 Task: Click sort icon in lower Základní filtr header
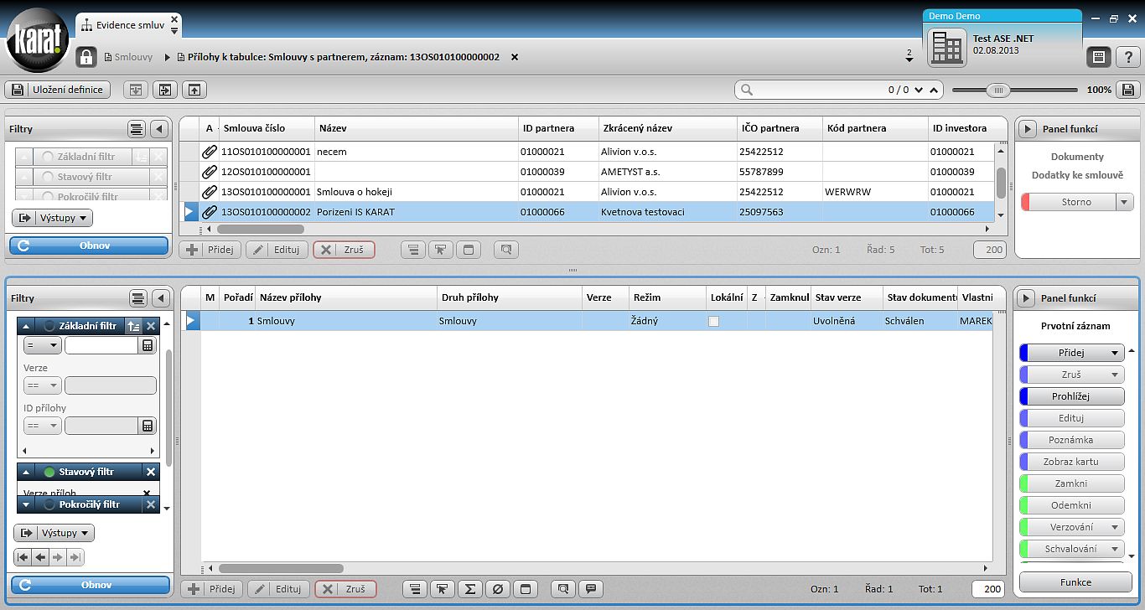click(x=134, y=326)
